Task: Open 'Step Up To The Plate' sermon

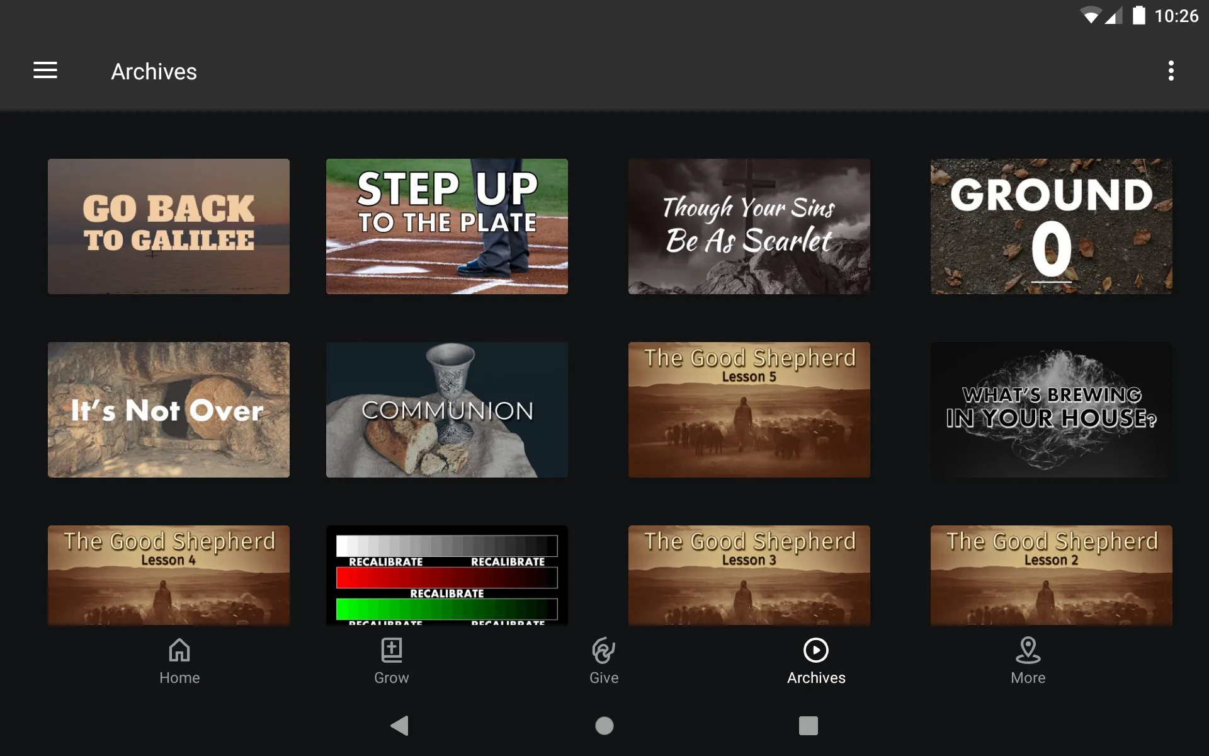Action: pyautogui.click(x=446, y=226)
